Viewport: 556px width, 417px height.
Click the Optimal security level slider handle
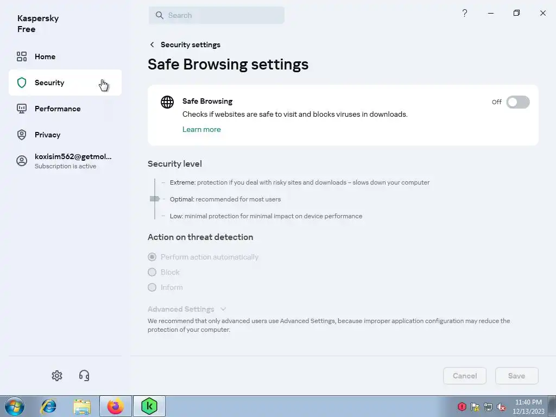[x=155, y=199]
